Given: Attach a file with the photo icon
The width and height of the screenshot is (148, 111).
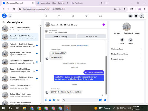Looking at the screenshot, I should point(50,100).
